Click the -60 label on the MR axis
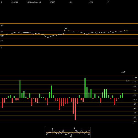138x138 pixels. (135, 113)
